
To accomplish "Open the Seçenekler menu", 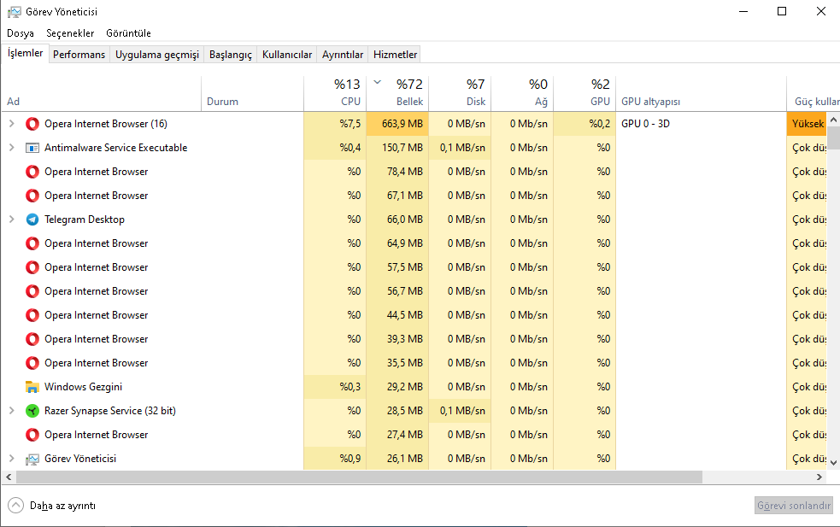I will coord(70,33).
